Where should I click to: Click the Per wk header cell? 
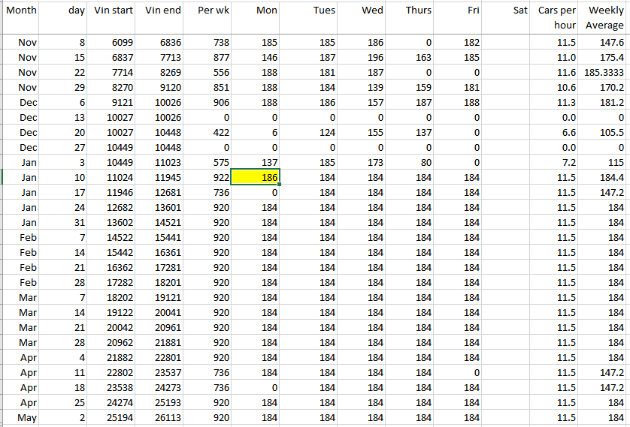tap(208, 11)
